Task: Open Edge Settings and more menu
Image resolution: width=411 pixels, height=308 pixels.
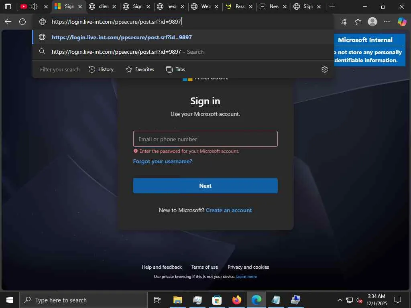Action: [387, 22]
